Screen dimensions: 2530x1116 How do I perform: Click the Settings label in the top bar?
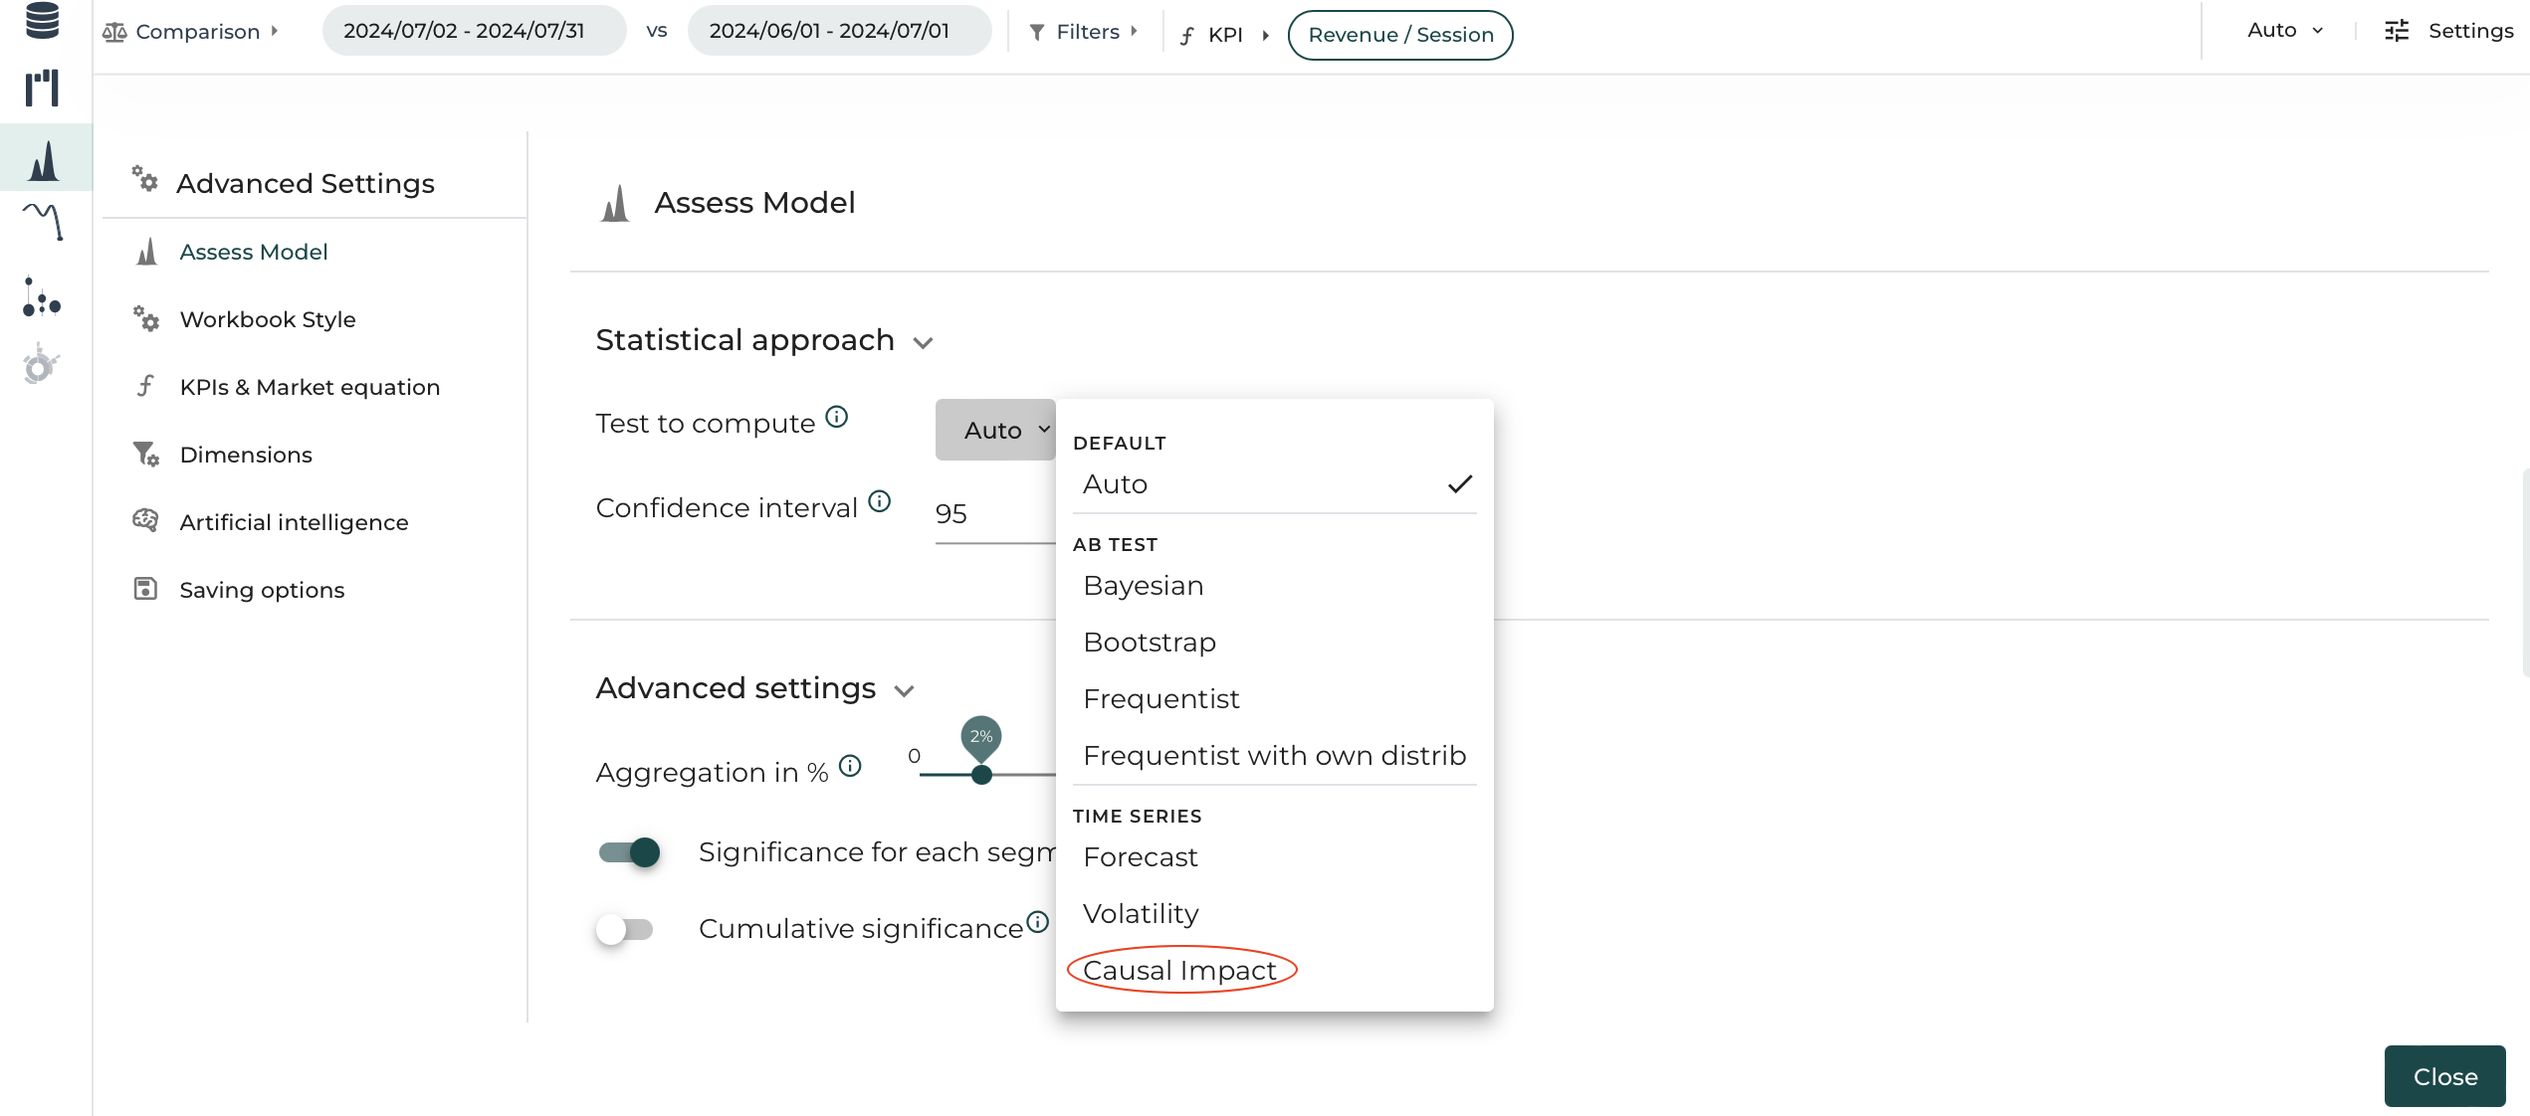pyautogui.click(x=2471, y=31)
